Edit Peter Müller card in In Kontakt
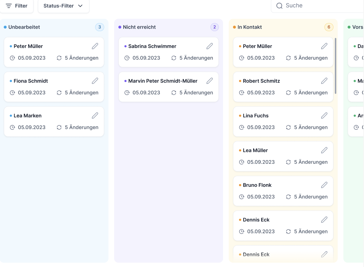The width and height of the screenshot is (364, 267). click(x=324, y=46)
